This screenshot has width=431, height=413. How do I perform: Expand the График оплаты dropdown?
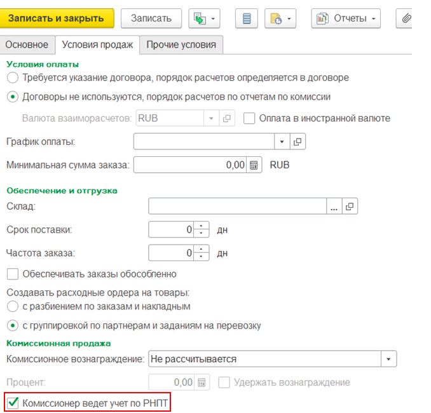(282, 141)
